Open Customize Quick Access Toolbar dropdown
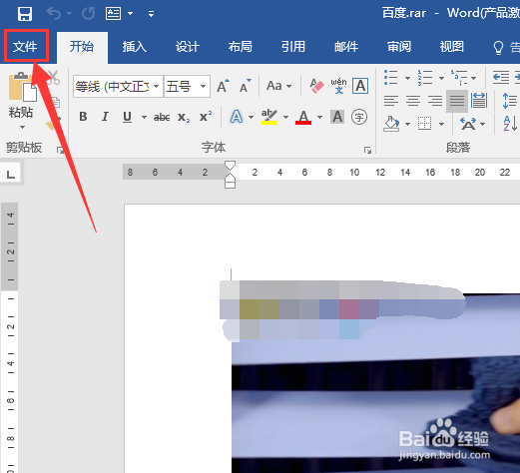 [x=151, y=14]
